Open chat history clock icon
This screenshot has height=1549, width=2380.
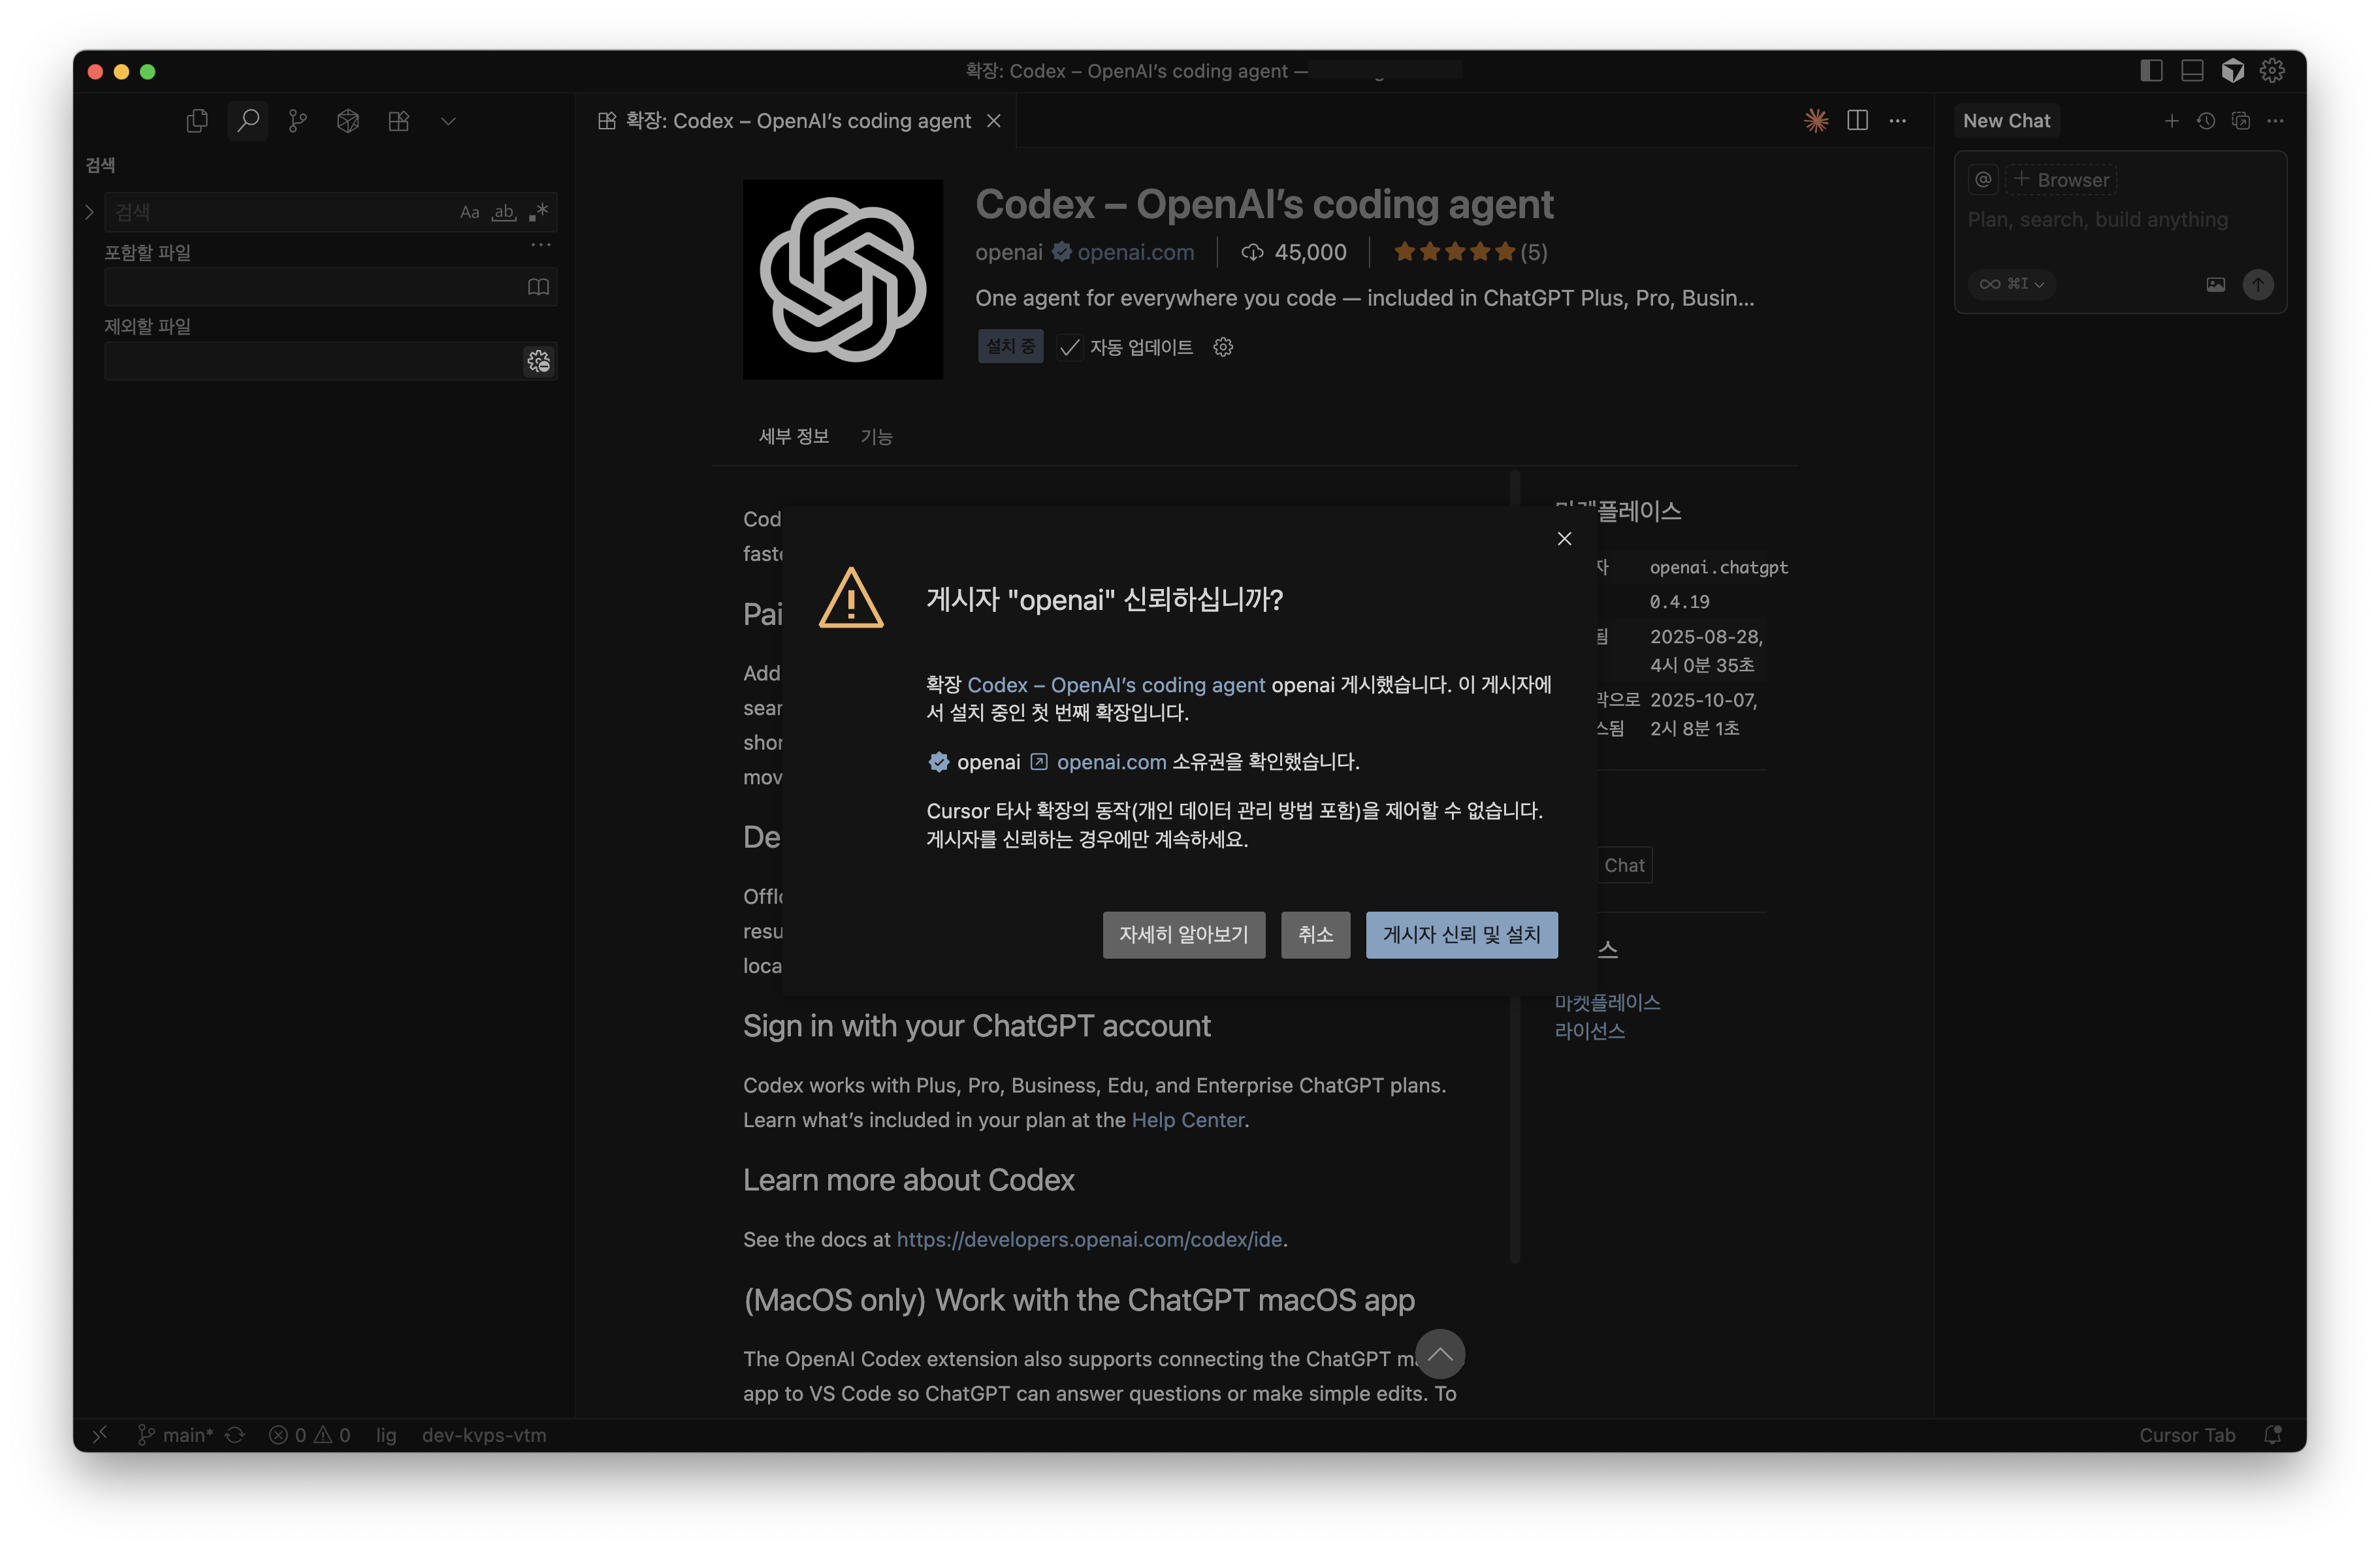pos(2205,121)
